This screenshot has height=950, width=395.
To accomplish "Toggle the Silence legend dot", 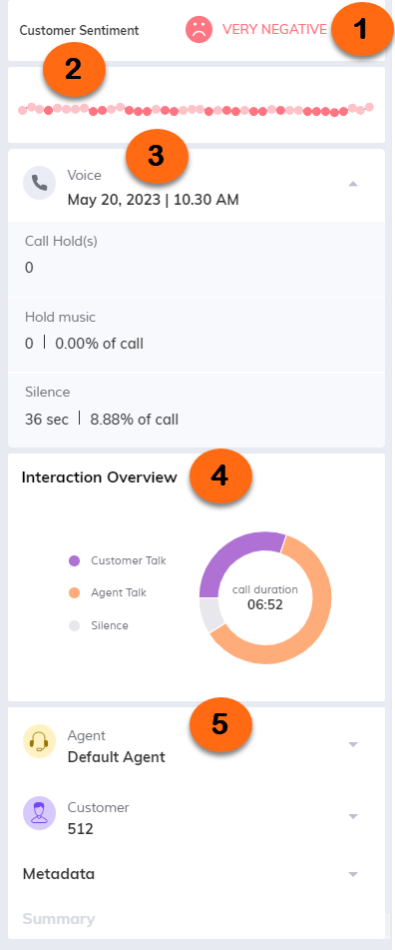I will [x=74, y=626].
